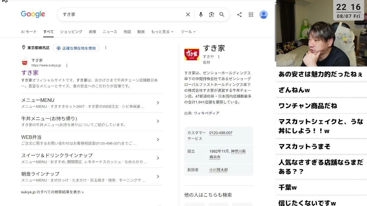
Task: Click the Sukiya logo in knowledge panel
Action: pos(192,54)
